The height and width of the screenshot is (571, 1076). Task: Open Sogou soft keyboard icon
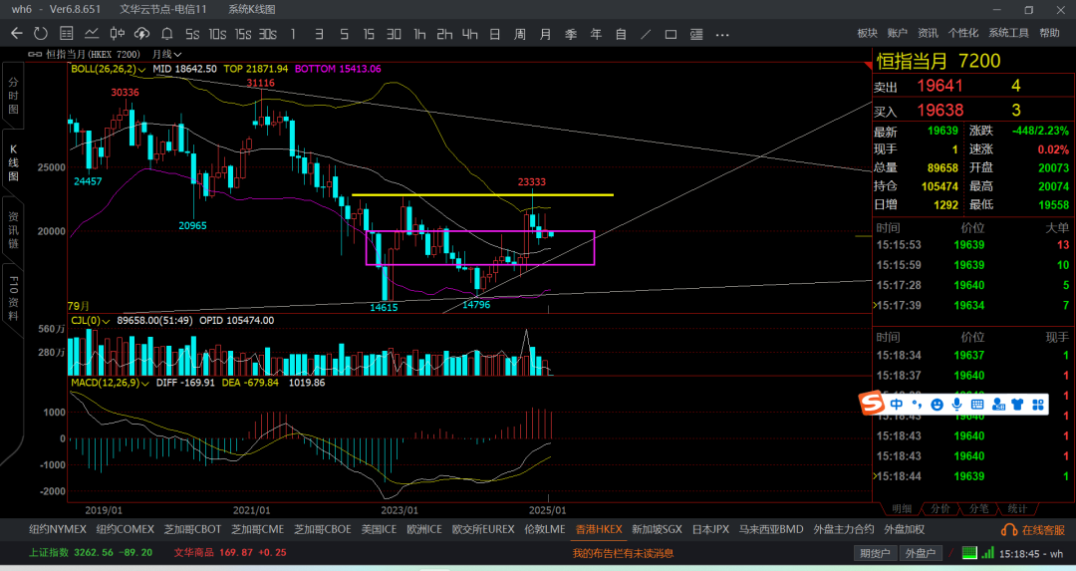click(977, 405)
